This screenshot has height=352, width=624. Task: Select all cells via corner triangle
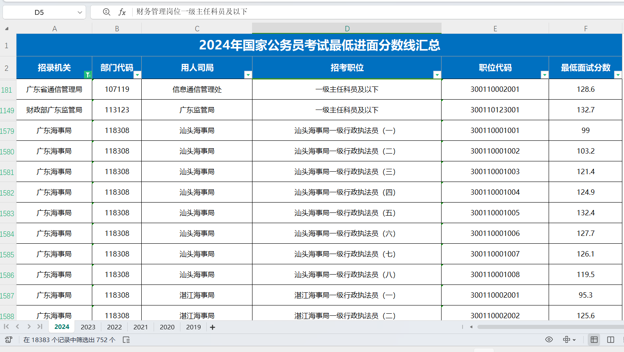(x=7, y=28)
